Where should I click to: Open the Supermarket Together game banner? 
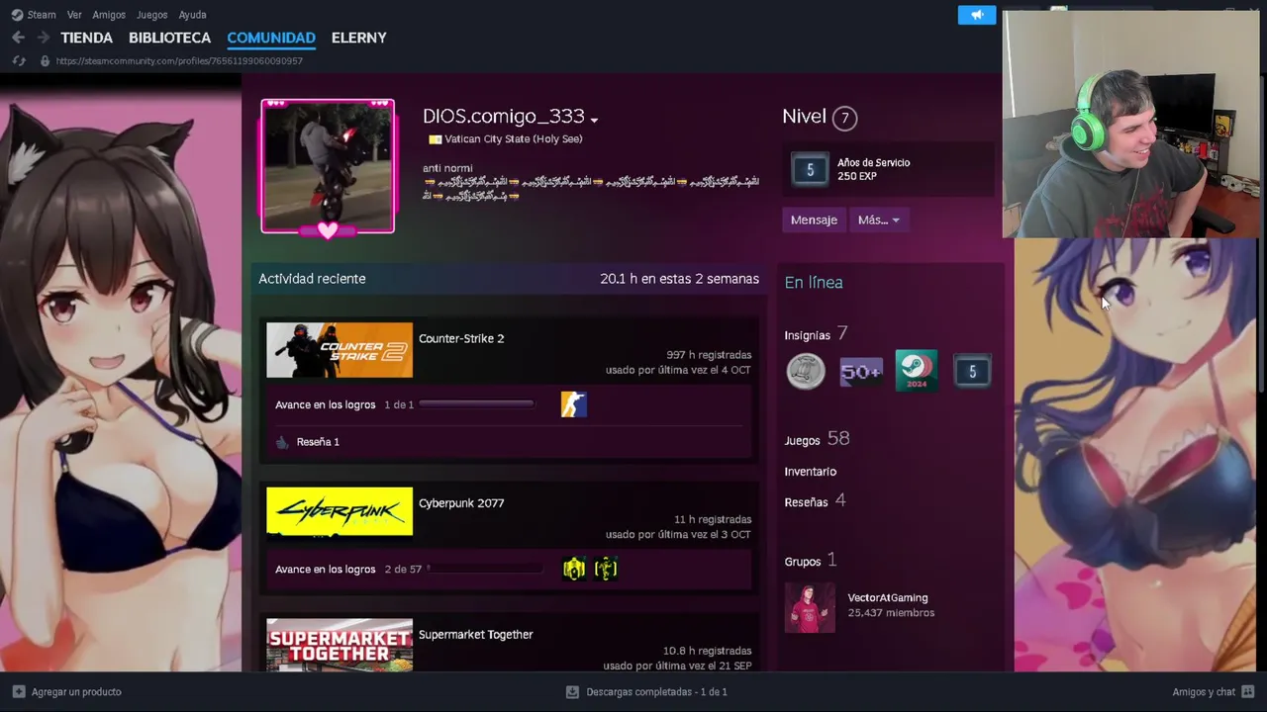pos(340,645)
